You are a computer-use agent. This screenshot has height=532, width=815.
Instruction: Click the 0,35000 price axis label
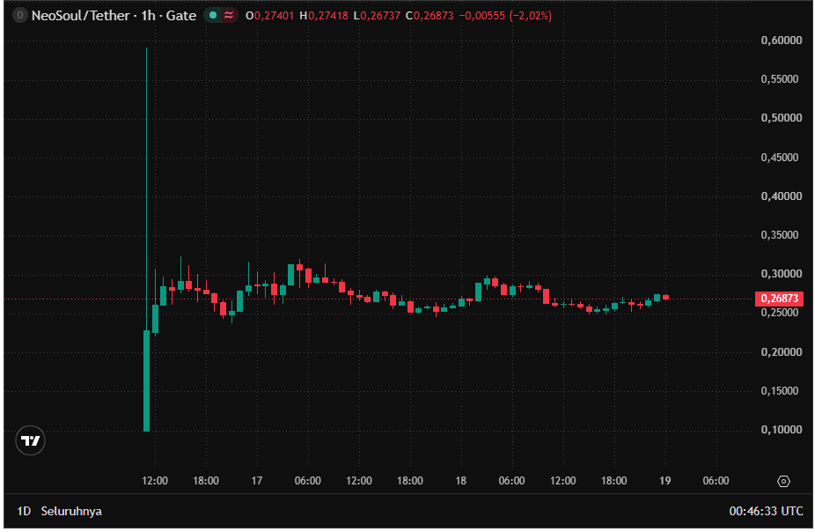[780, 235]
